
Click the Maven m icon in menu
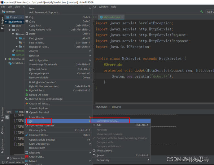27,161
